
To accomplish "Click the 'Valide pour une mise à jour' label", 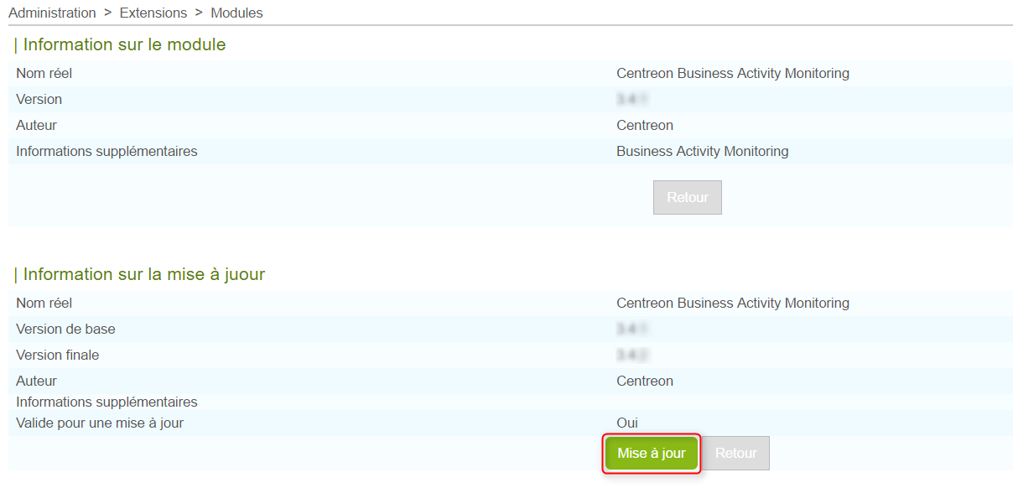I will (100, 423).
